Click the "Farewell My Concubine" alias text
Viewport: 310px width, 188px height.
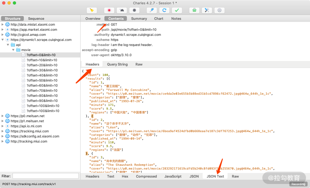(128, 90)
